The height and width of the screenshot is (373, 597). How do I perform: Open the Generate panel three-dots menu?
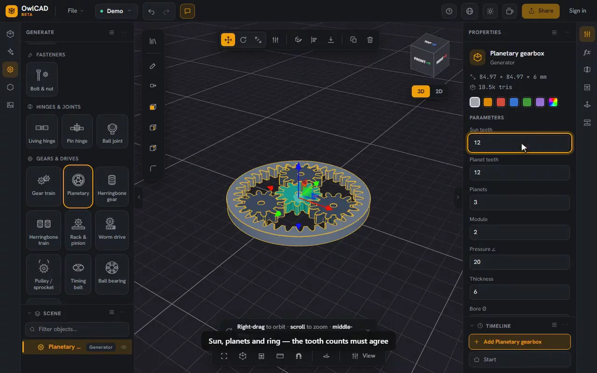point(125,32)
